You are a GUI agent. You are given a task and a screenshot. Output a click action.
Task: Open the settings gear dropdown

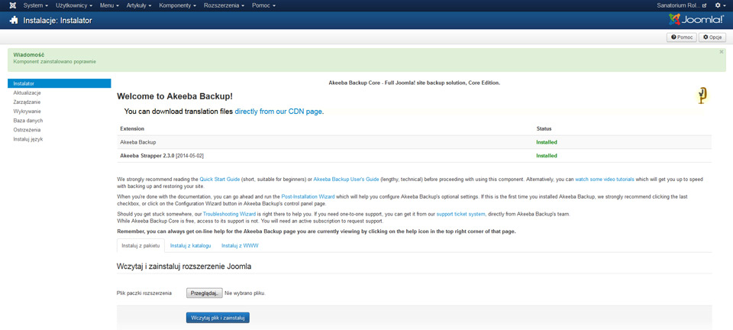(720, 5)
